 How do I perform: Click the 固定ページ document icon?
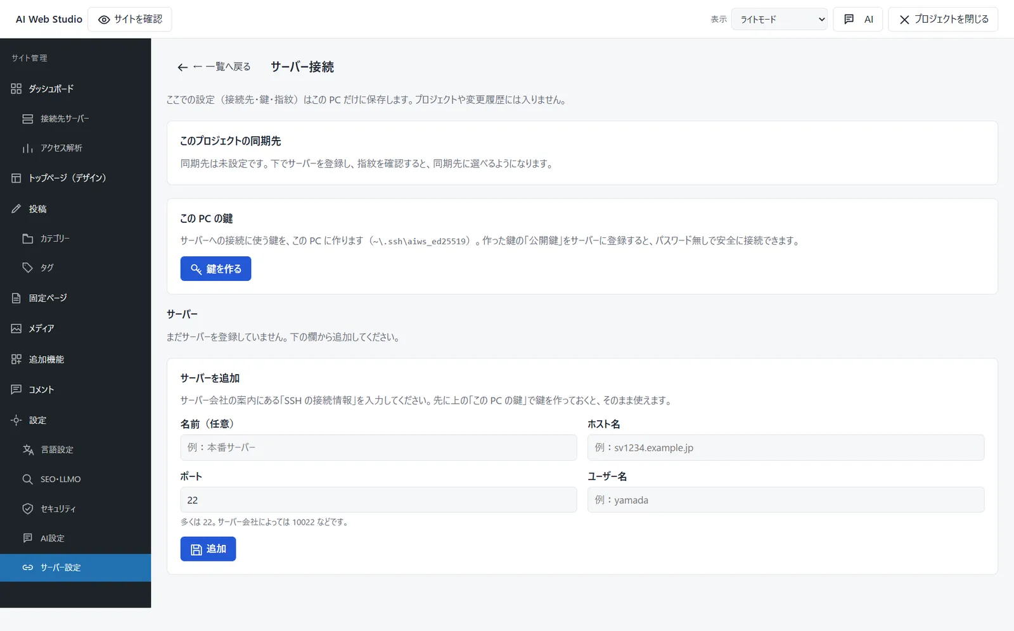[x=16, y=298]
